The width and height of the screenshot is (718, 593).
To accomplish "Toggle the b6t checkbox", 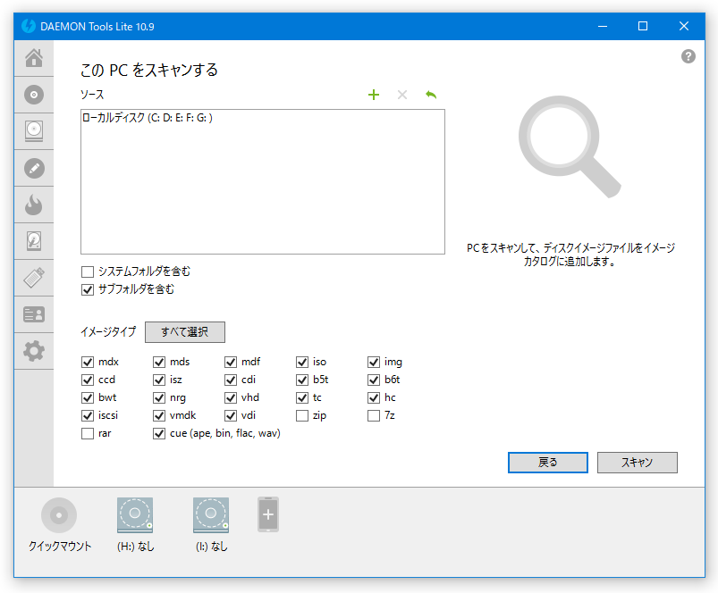I will 374,380.
